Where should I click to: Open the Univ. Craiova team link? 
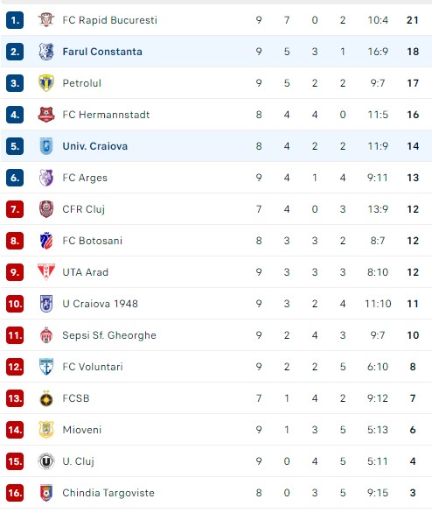pos(95,146)
